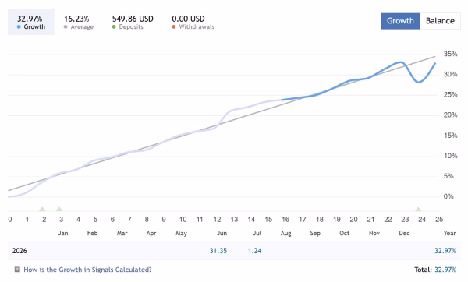The image size is (468, 282).
Task: Toggle the 0.00 USD Withdrawals series
Action: (x=193, y=23)
